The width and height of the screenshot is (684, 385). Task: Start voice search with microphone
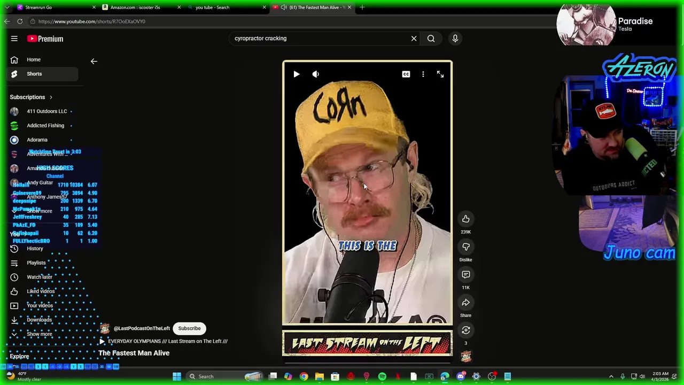pos(455,38)
